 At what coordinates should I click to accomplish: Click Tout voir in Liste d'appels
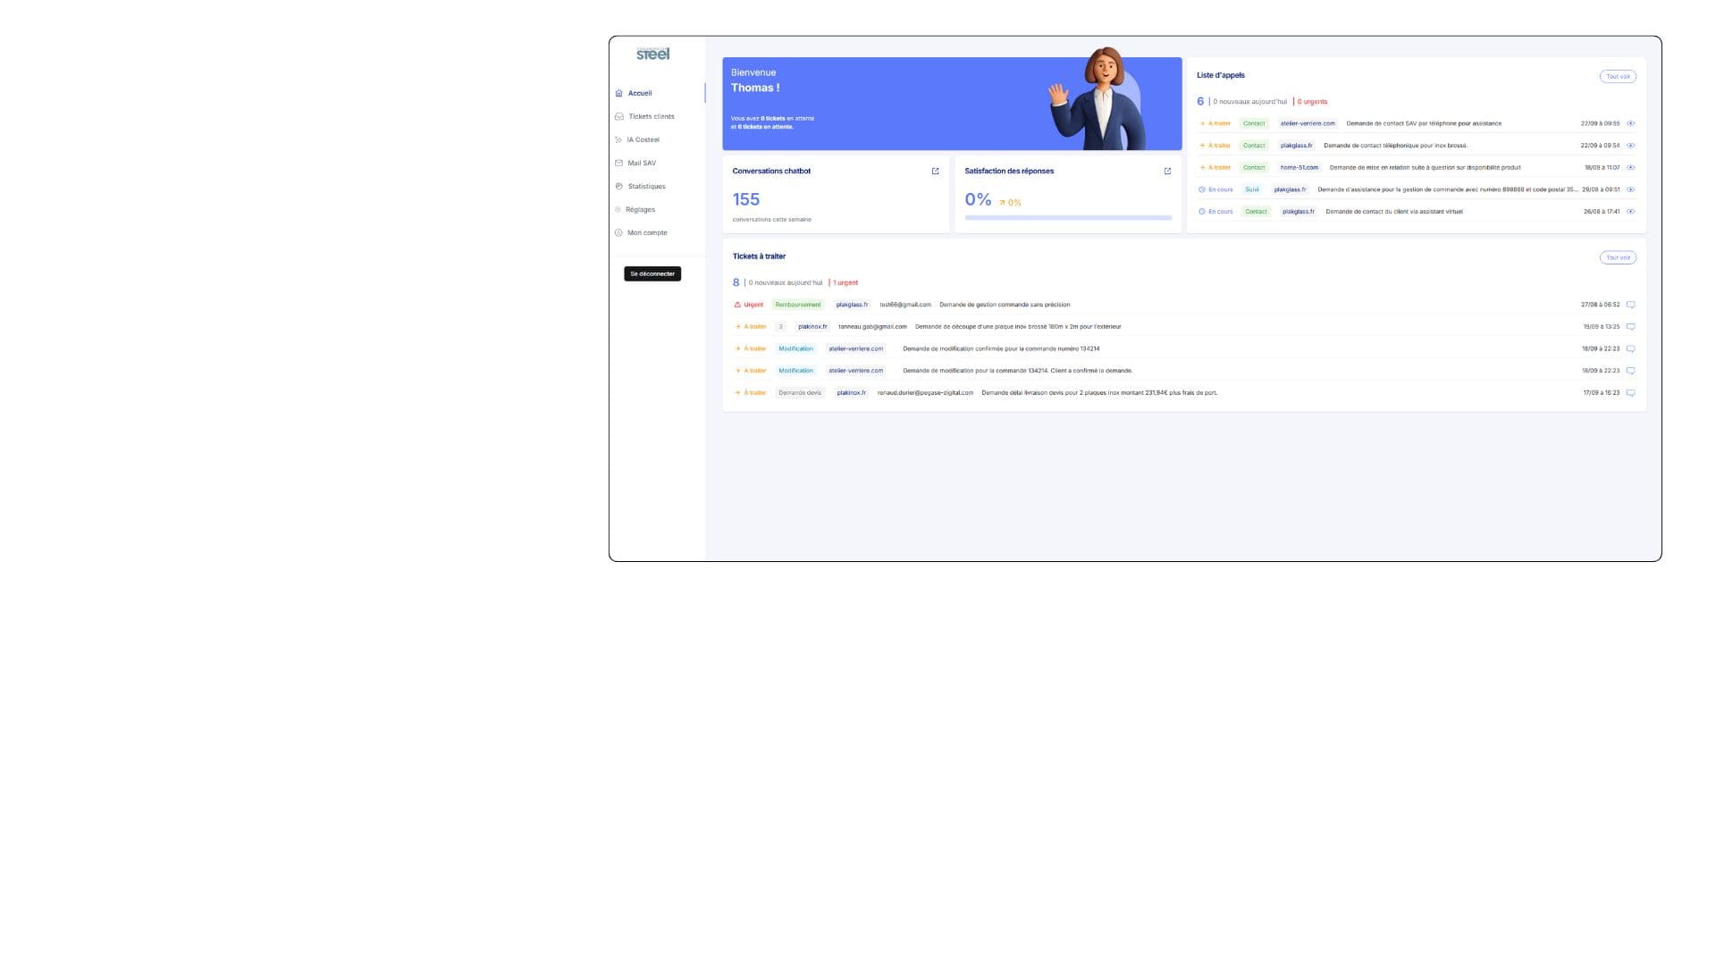click(x=1617, y=77)
